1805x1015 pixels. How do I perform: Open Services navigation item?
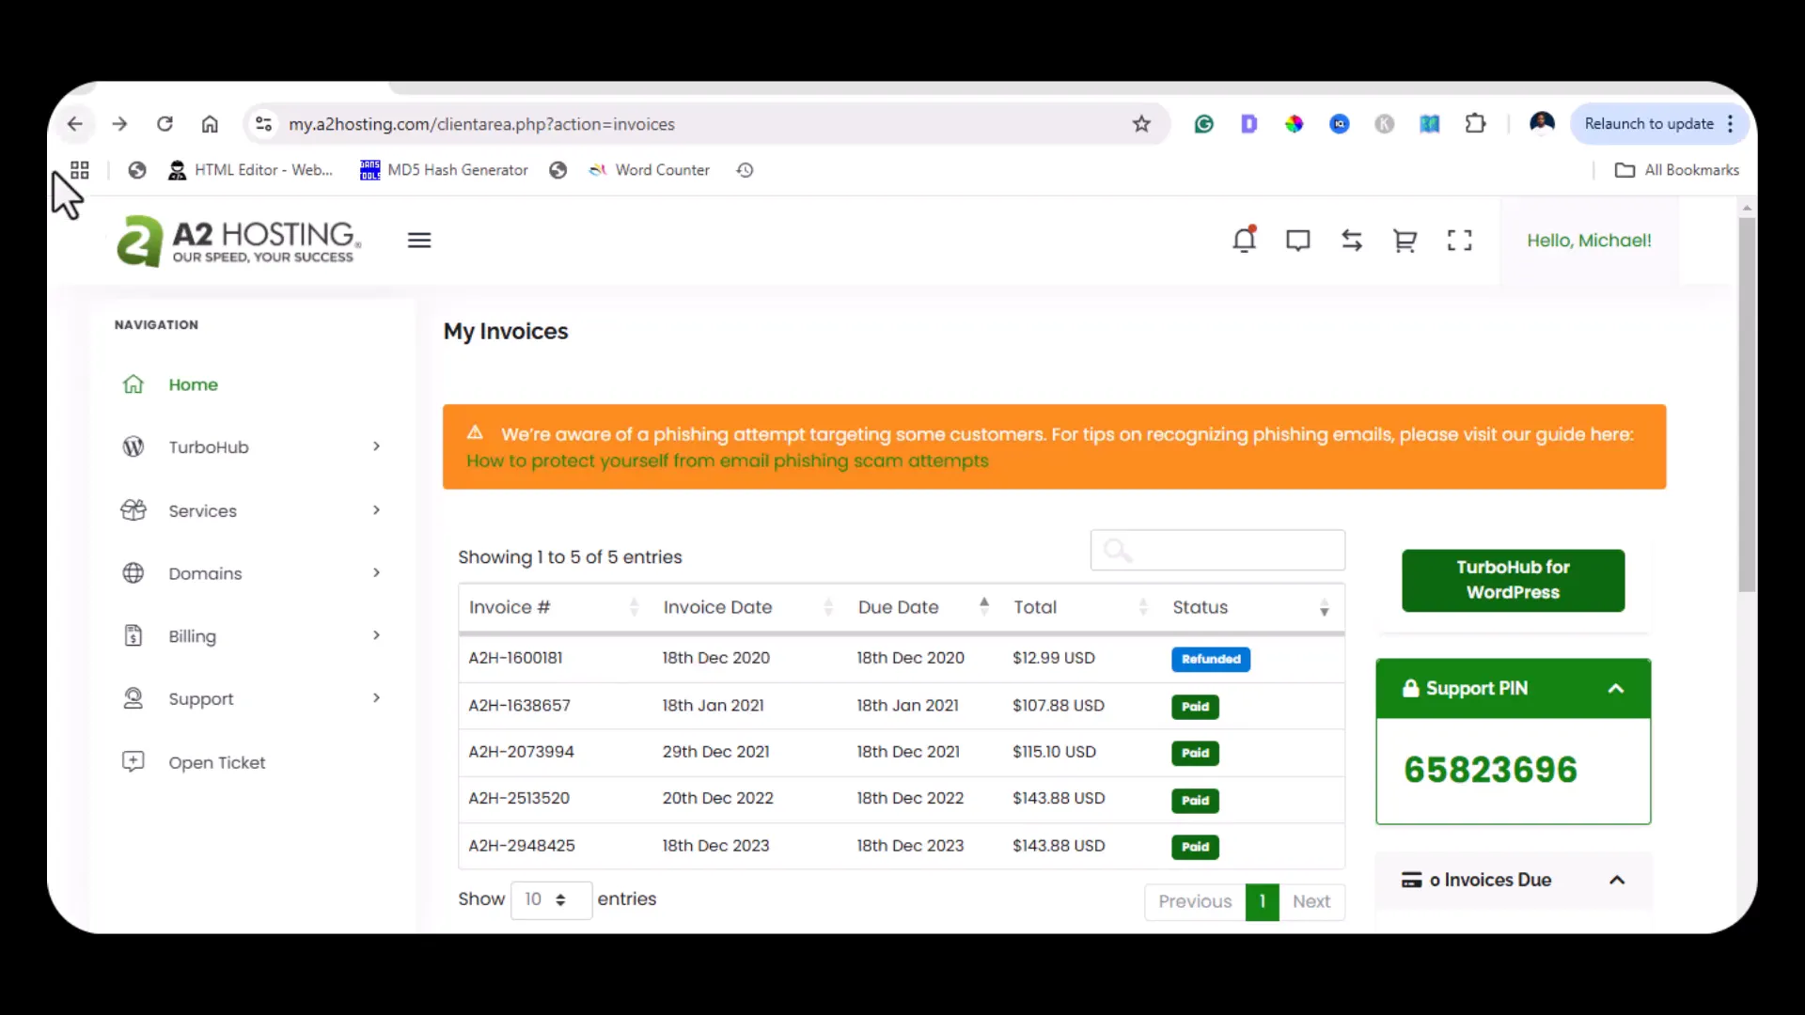tap(202, 510)
